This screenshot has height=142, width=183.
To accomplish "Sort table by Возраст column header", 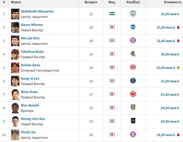I will pyautogui.click(x=91, y=2).
